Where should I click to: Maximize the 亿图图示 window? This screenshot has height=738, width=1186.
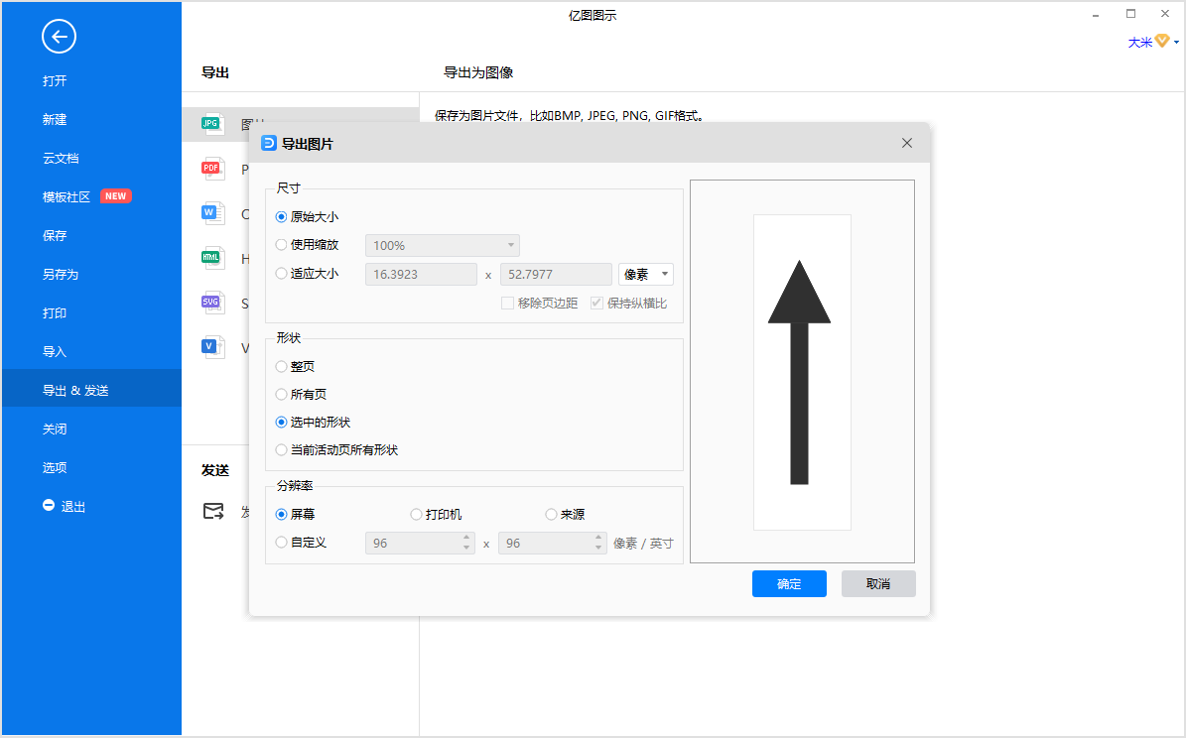(x=1130, y=14)
